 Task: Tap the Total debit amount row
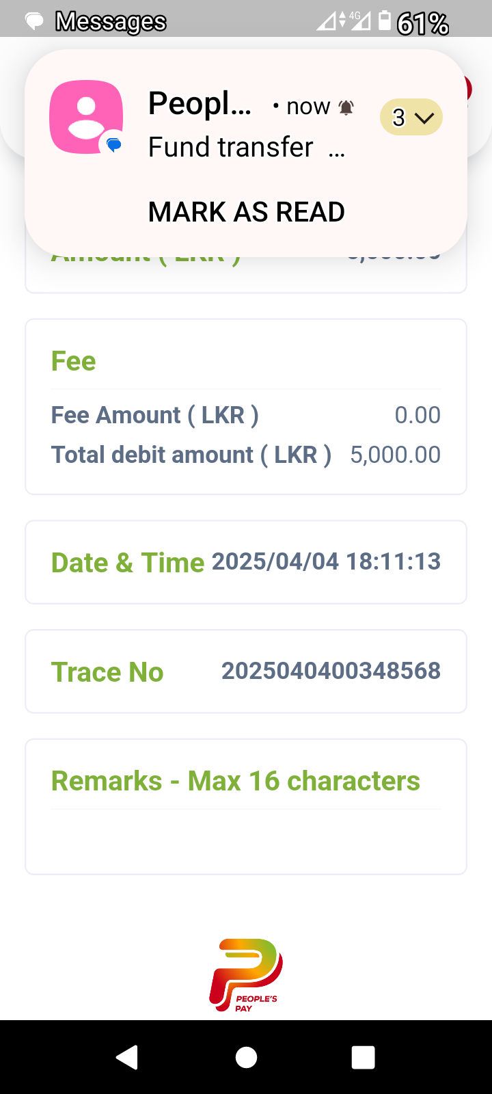(246, 455)
